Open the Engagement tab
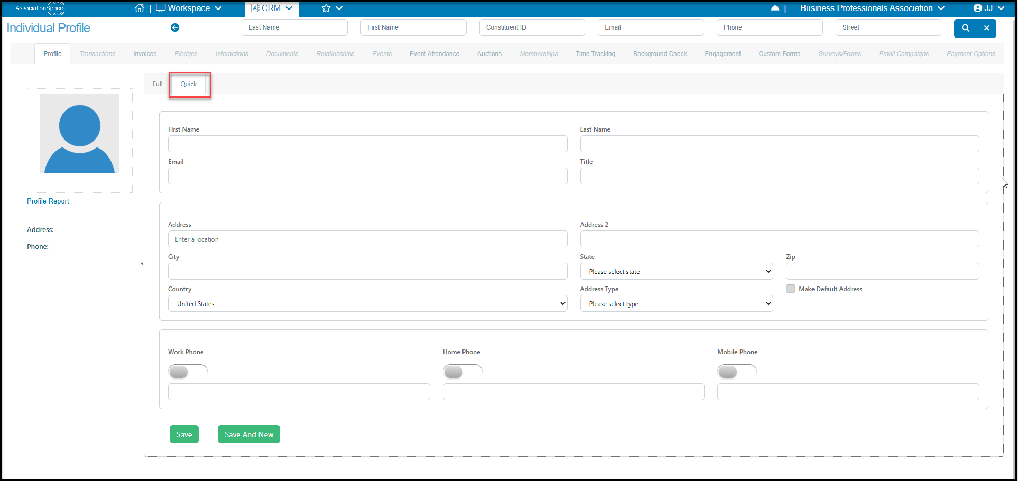1018x481 pixels. click(723, 54)
